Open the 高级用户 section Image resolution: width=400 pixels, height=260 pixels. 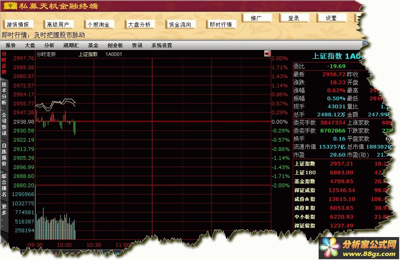click(x=58, y=25)
